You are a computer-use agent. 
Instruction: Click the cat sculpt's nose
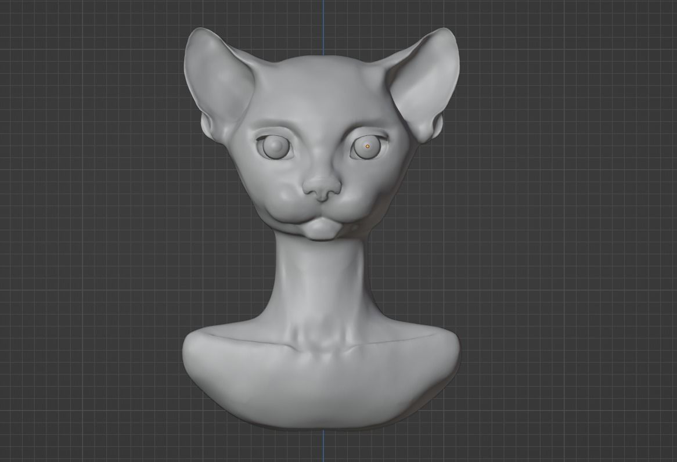point(322,189)
